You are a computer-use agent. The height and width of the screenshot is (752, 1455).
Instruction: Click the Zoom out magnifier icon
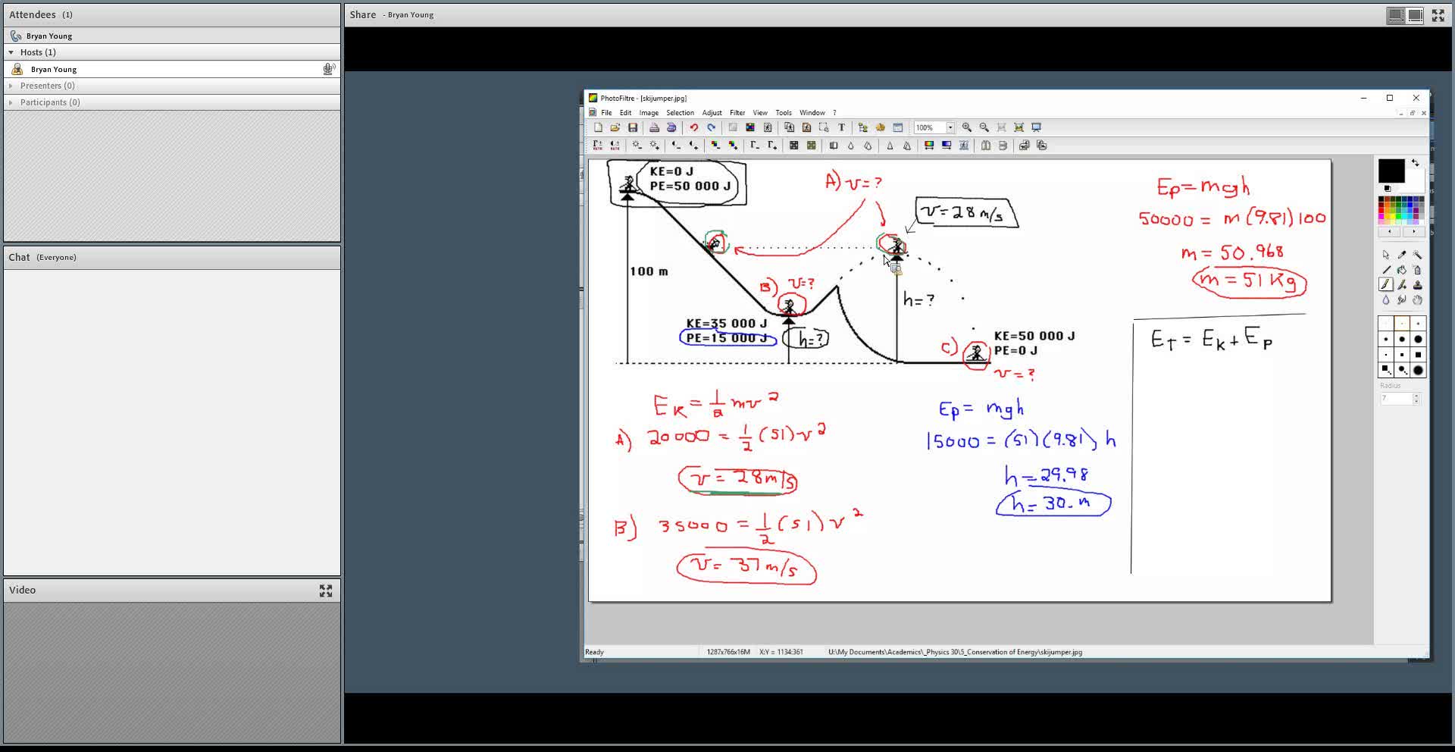984,127
